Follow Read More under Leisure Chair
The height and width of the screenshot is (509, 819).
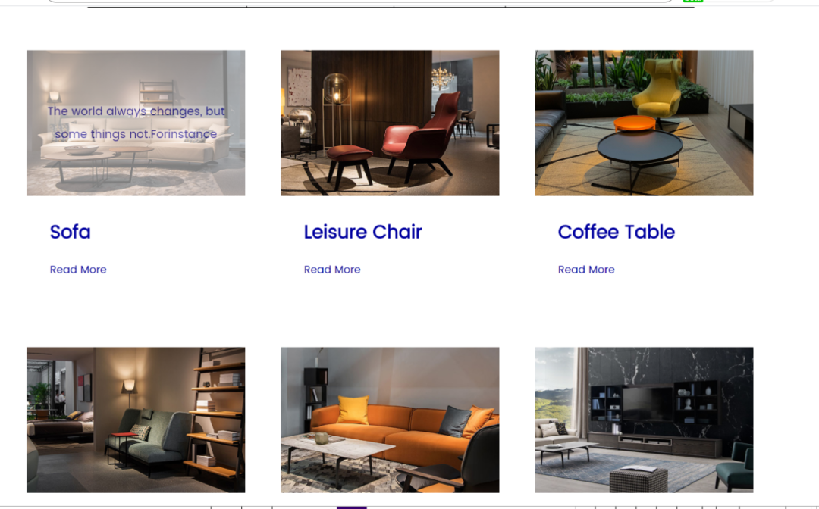click(x=332, y=270)
